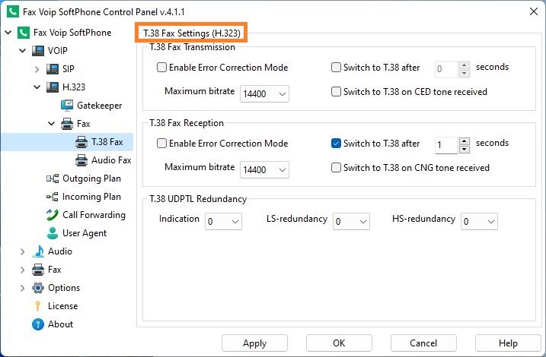The height and width of the screenshot is (357, 546).
Task: Increase Reception seconds with up stepper arrow
Action: pyautogui.click(x=465, y=141)
